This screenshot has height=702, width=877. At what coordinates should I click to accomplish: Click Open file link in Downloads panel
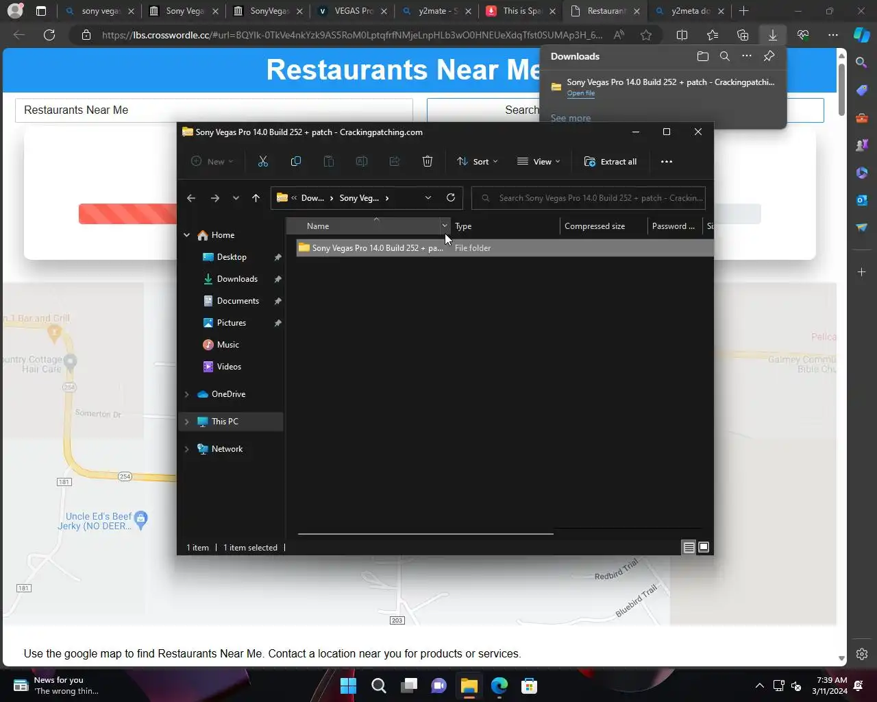pos(581,93)
